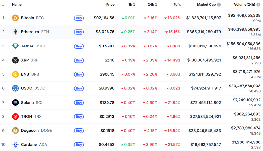263x151 pixels.
Task: Open the Solana SOL coin link
Action: [x=32, y=102]
